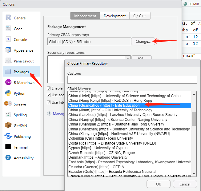Open Terminal black square icon

point(8,147)
